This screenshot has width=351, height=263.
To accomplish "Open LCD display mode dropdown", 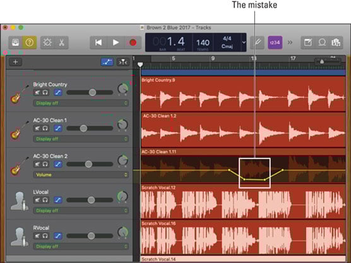I will [244, 42].
